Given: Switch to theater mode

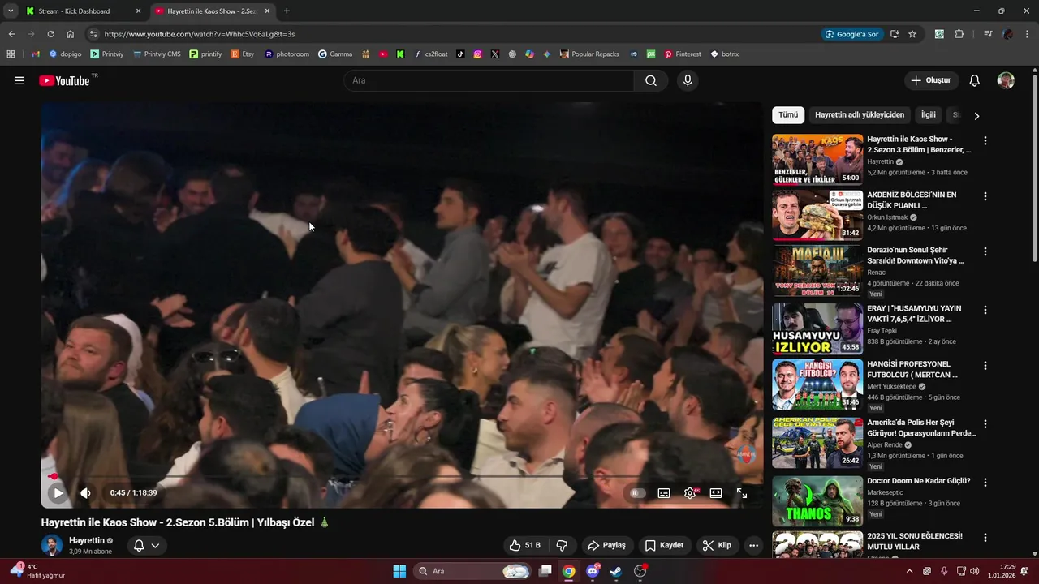Looking at the screenshot, I should tap(716, 492).
